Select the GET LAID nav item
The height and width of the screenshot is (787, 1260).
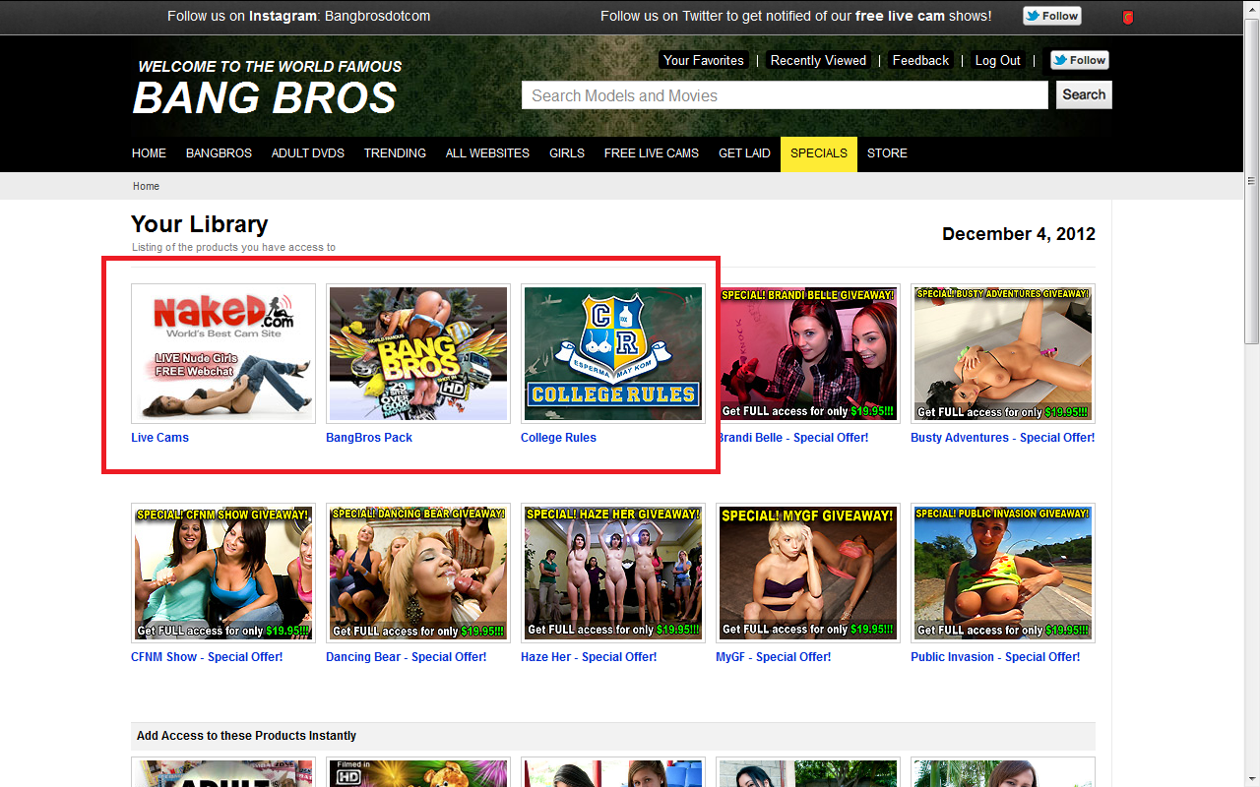pyautogui.click(x=744, y=153)
